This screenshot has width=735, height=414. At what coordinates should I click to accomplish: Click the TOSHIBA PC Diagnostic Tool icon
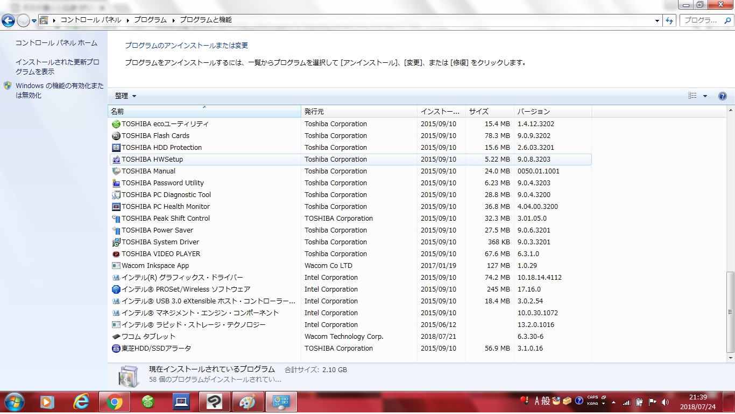[x=116, y=195]
